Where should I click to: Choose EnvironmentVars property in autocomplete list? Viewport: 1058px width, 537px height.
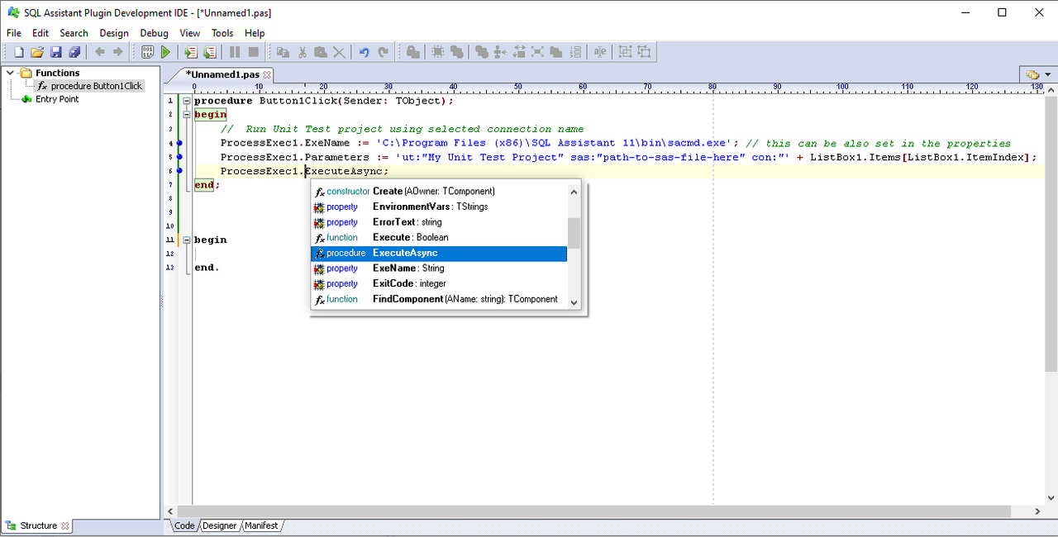pos(439,207)
